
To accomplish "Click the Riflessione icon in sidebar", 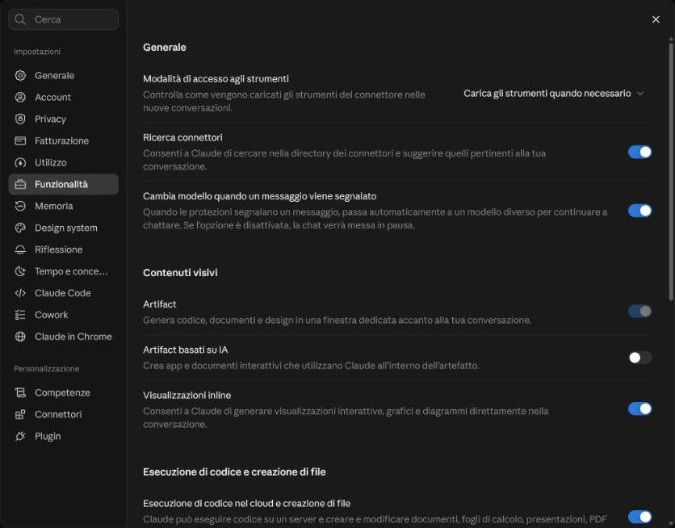I will [20, 249].
